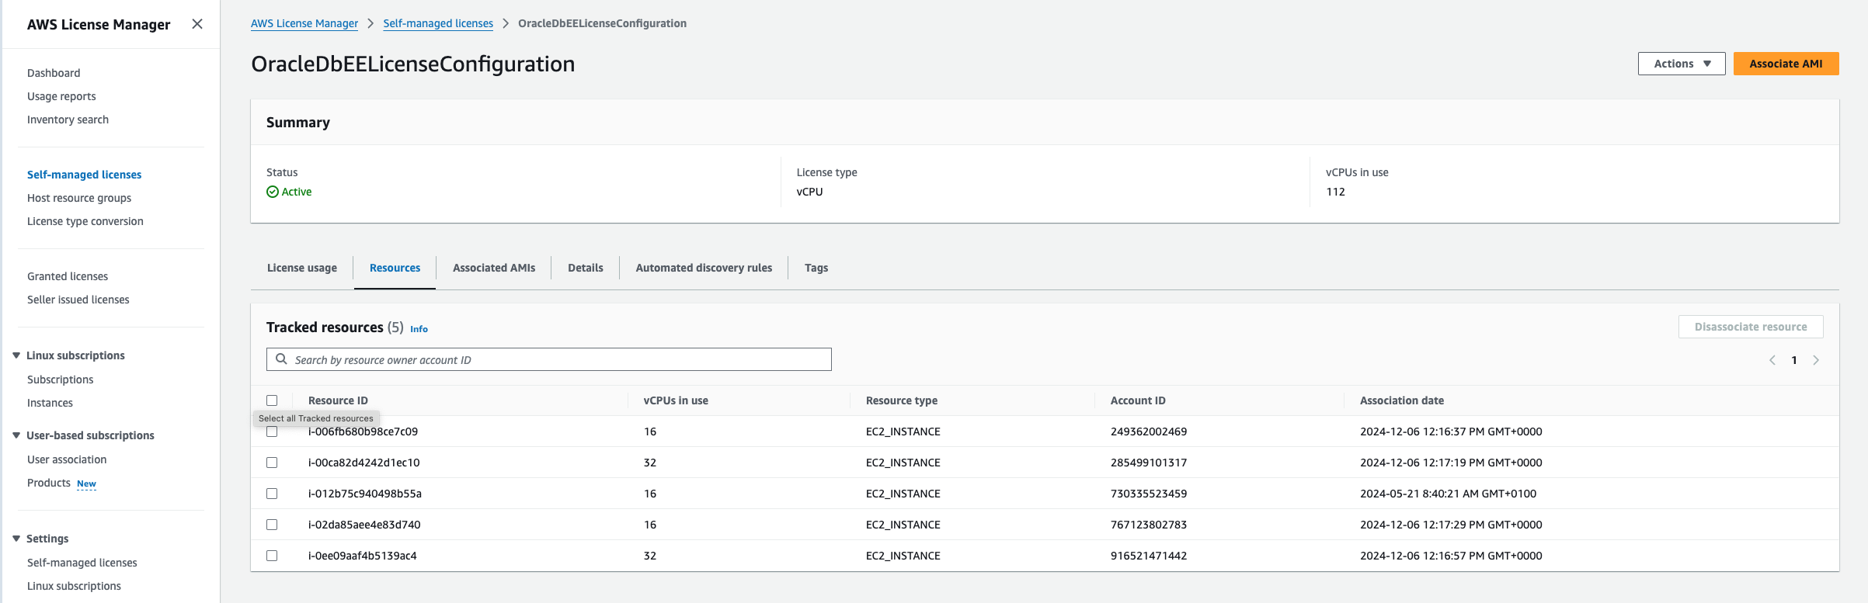Click the New badge next to Products
The width and height of the screenshot is (1868, 603).
click(x=86, y=483)
